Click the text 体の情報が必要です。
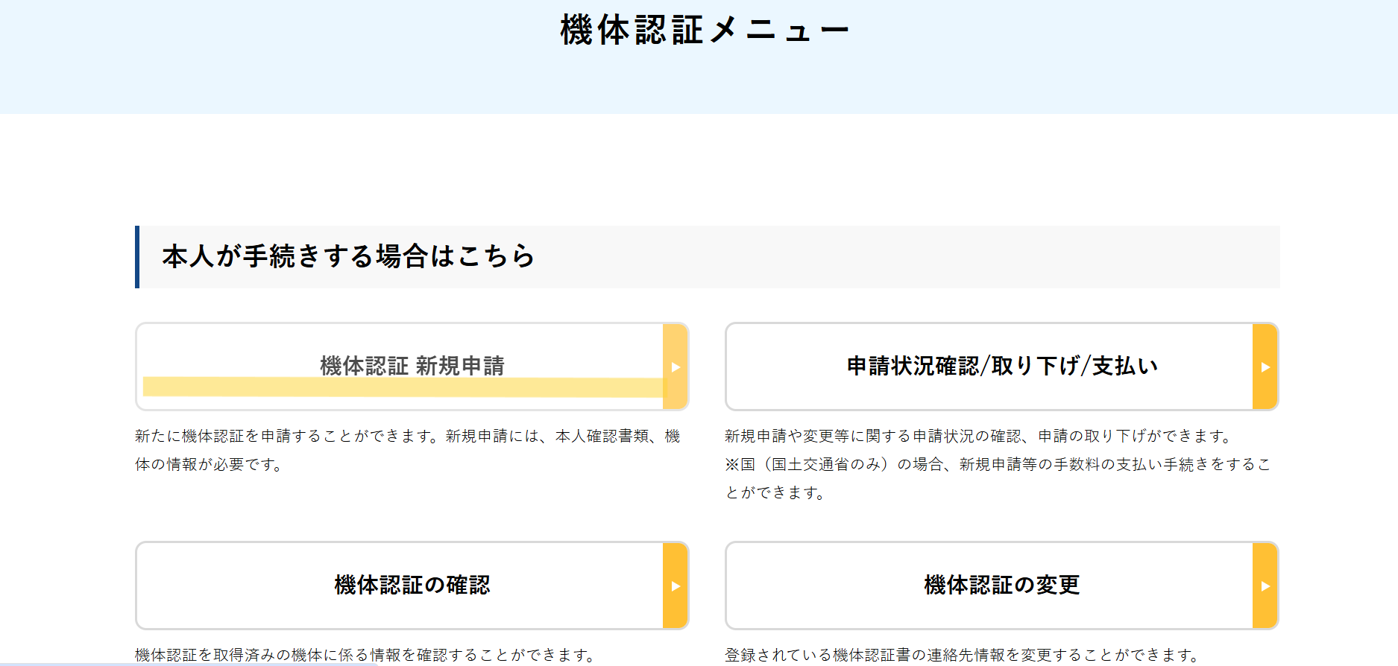 point(210,464)
